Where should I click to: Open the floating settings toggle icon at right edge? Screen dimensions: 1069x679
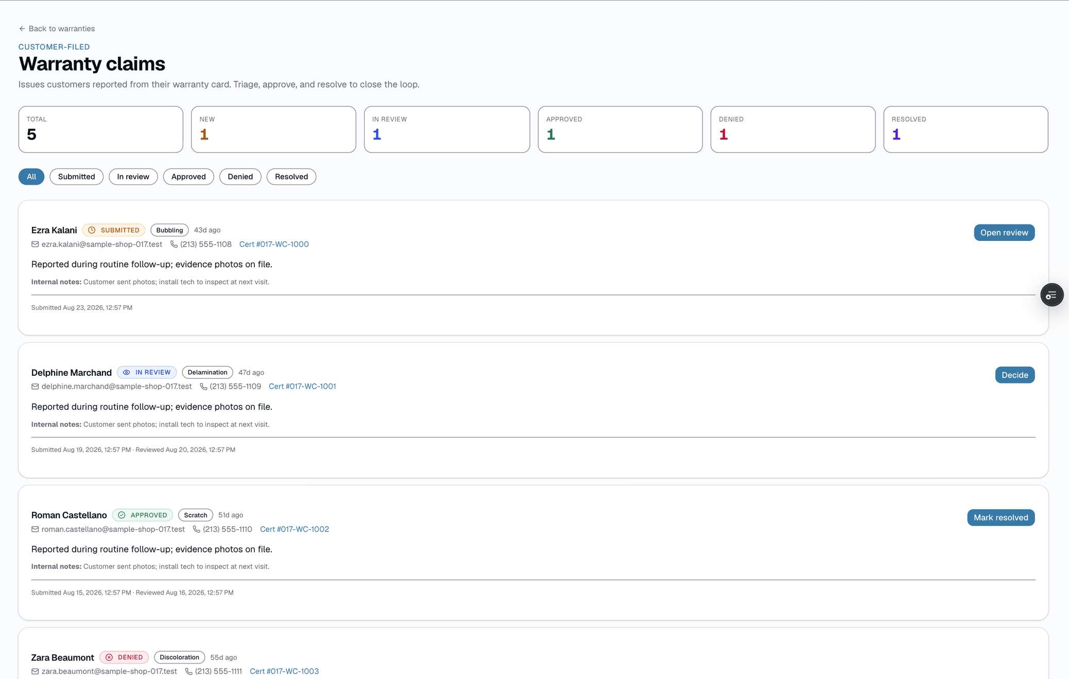pyautogui.click(x=1051, y=295)
